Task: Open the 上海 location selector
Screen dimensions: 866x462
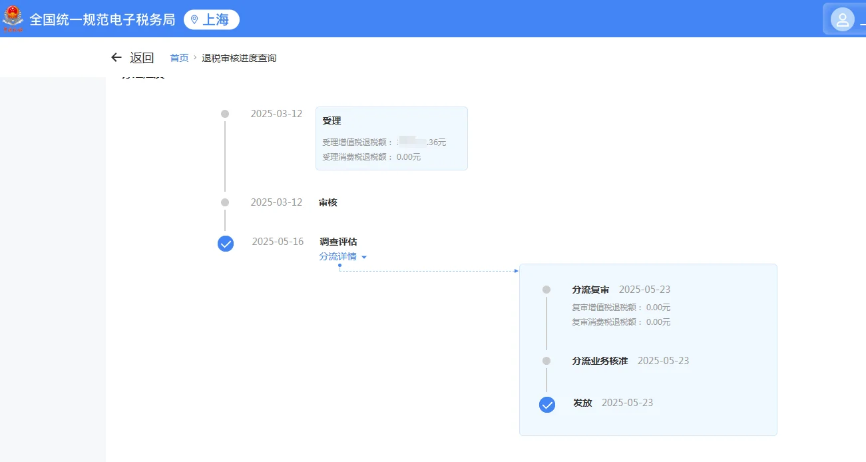Action: pos(211,19)
